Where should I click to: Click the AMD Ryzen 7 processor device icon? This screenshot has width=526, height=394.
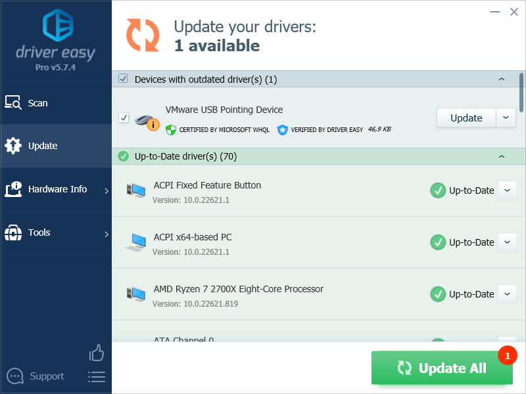tap(136, 294)
